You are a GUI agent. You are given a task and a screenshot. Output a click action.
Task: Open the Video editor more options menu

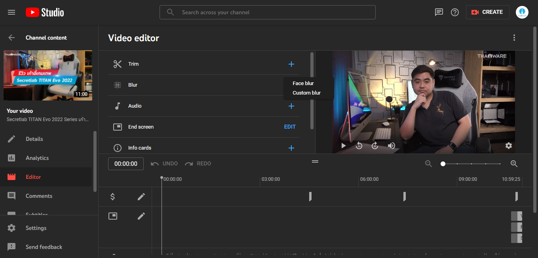pos(514,38)
